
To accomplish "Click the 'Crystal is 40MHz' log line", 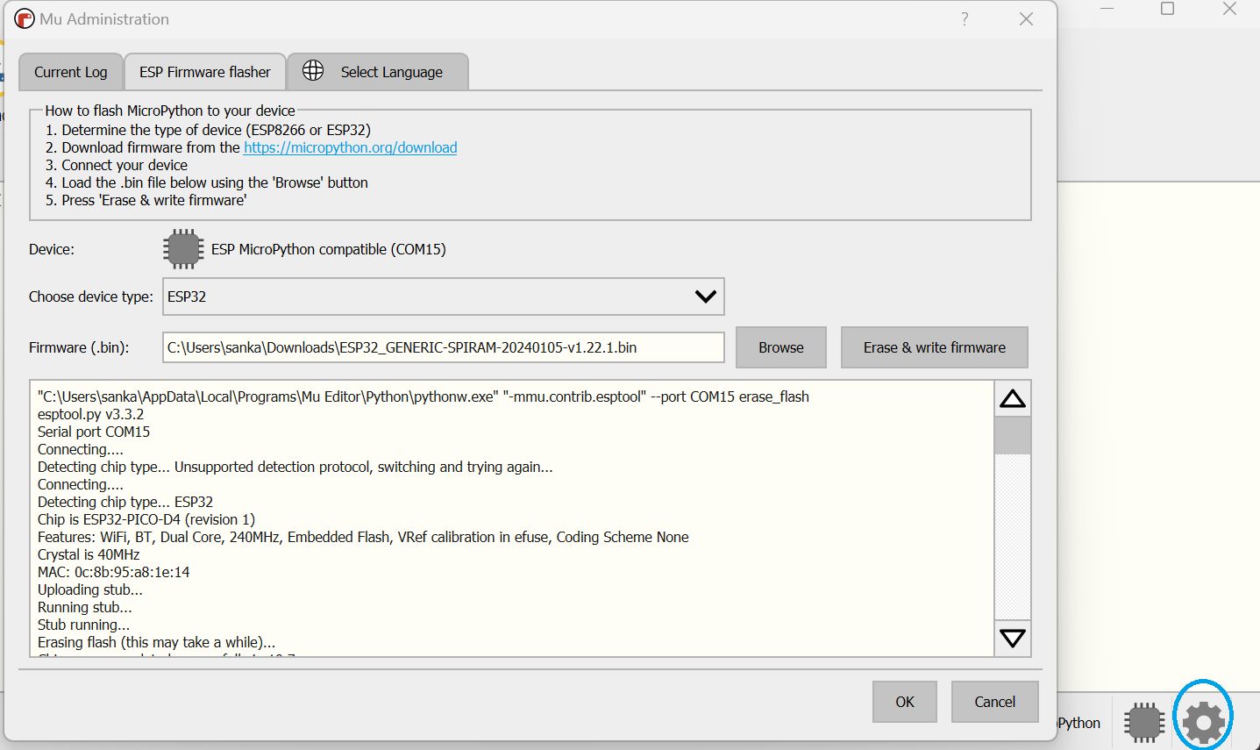I will coord(89,554).
